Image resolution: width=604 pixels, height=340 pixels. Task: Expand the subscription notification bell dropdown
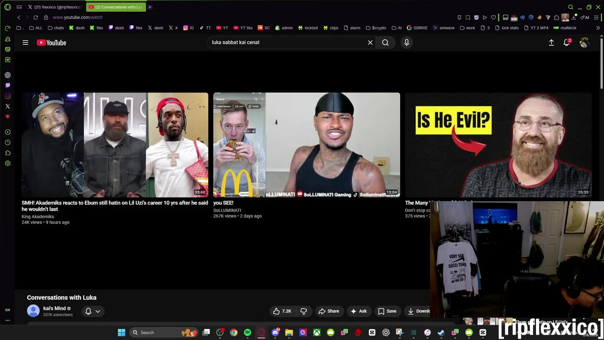tap(92, 311)
